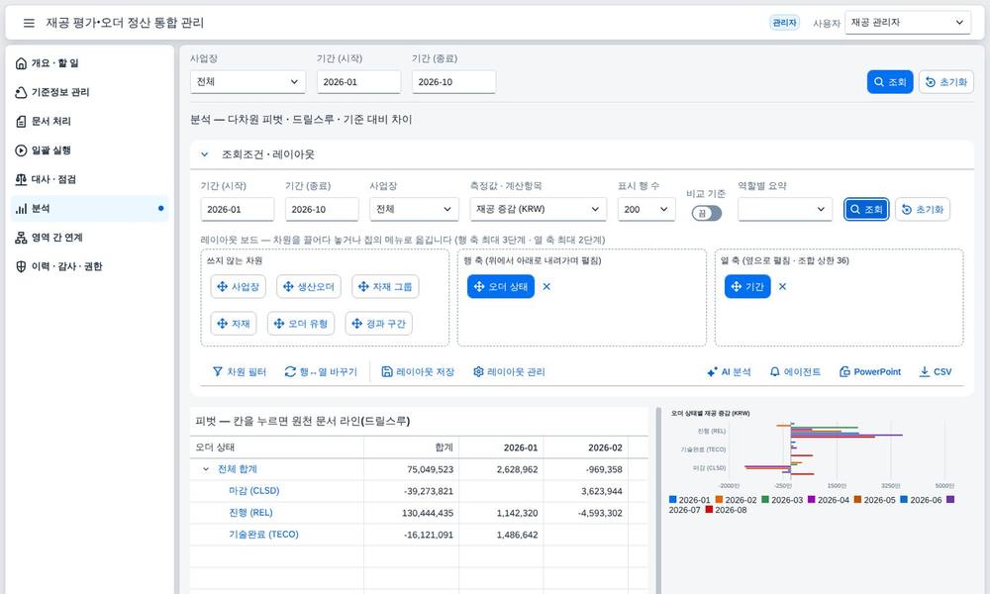990x594 pixels.
Task: Click the top 기간 (시작) field 2026-01
Action: pos(358,82)
